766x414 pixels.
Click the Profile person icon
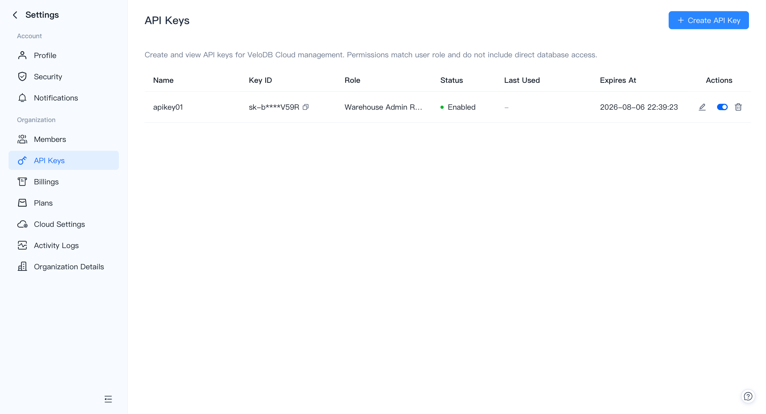coord(22,55)
